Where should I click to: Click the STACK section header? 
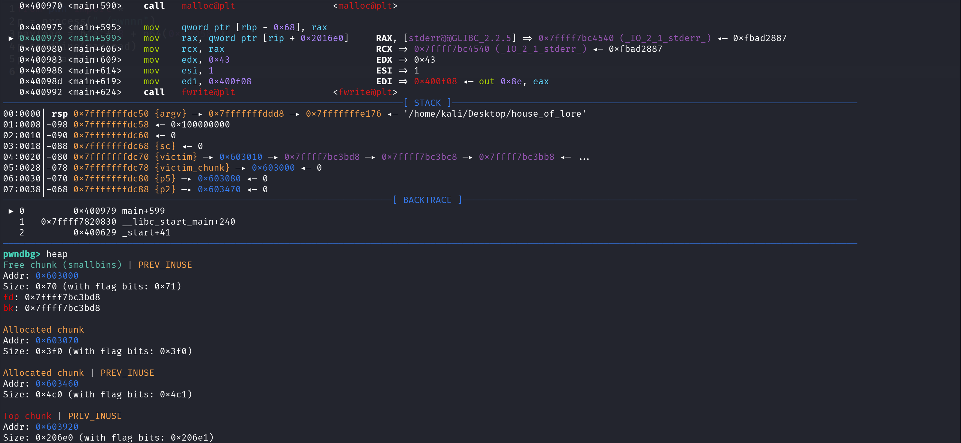(x=427, y=103)
